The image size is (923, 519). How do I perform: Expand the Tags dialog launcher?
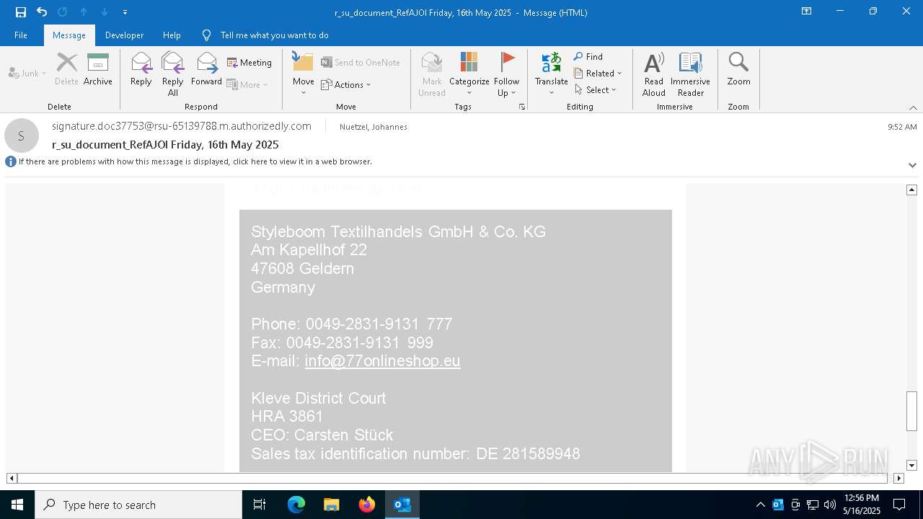[522, 107]
